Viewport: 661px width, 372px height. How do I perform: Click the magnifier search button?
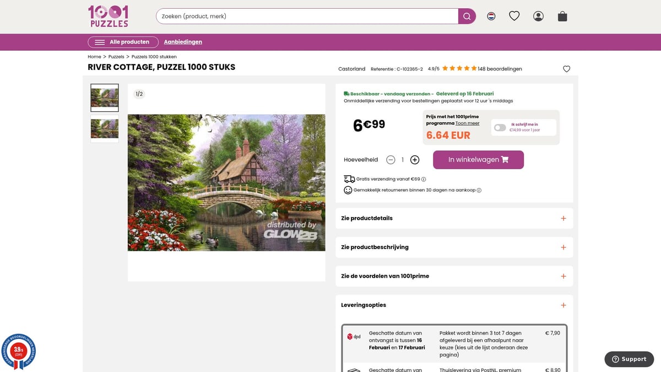point(467,17)
